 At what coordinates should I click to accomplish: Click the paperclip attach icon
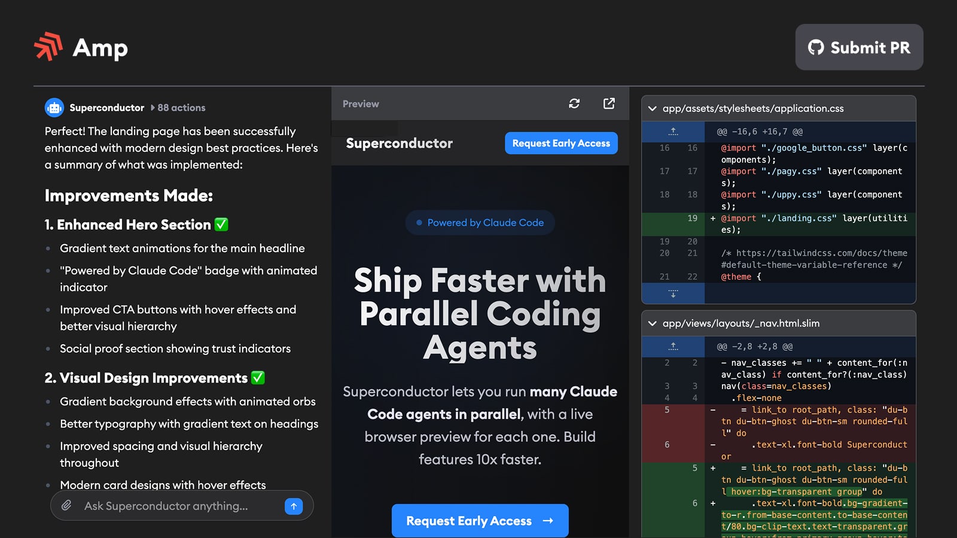[66, 506]
